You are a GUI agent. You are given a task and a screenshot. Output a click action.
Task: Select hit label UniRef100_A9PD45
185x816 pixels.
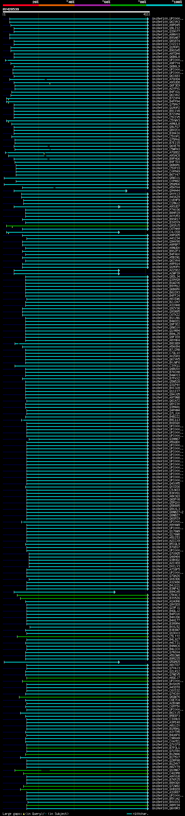tap(166, 25)
